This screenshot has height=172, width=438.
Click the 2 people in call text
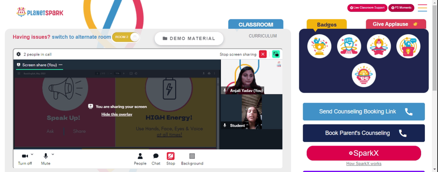pyautogui.click(x=37, y=54)
